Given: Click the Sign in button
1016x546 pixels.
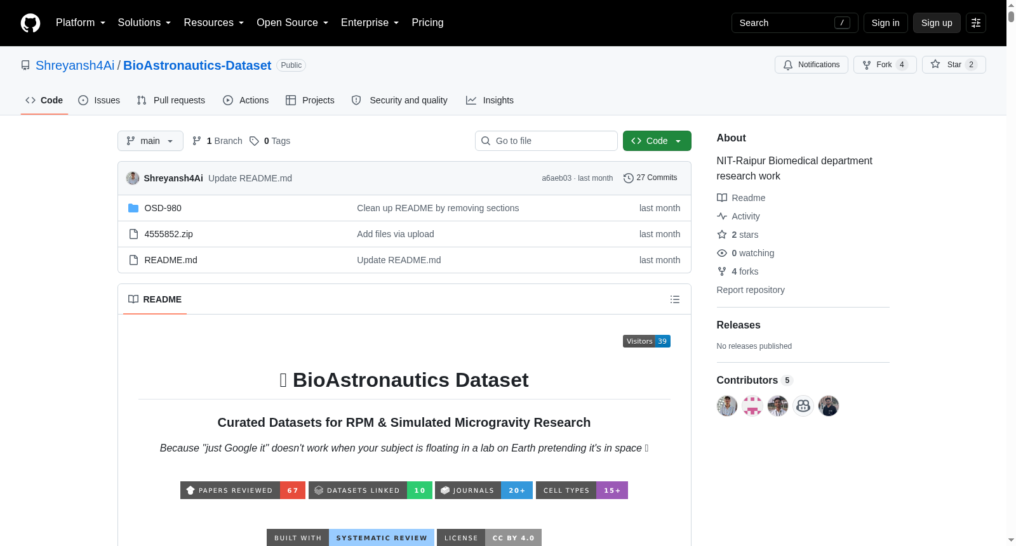Looking at the screenshot, I should (x=885, y=23).
